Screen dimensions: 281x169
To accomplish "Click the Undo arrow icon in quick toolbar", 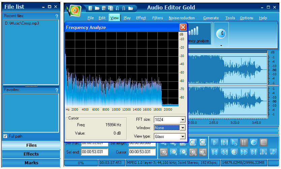I will pyautogui.click(x=117, y=8).
